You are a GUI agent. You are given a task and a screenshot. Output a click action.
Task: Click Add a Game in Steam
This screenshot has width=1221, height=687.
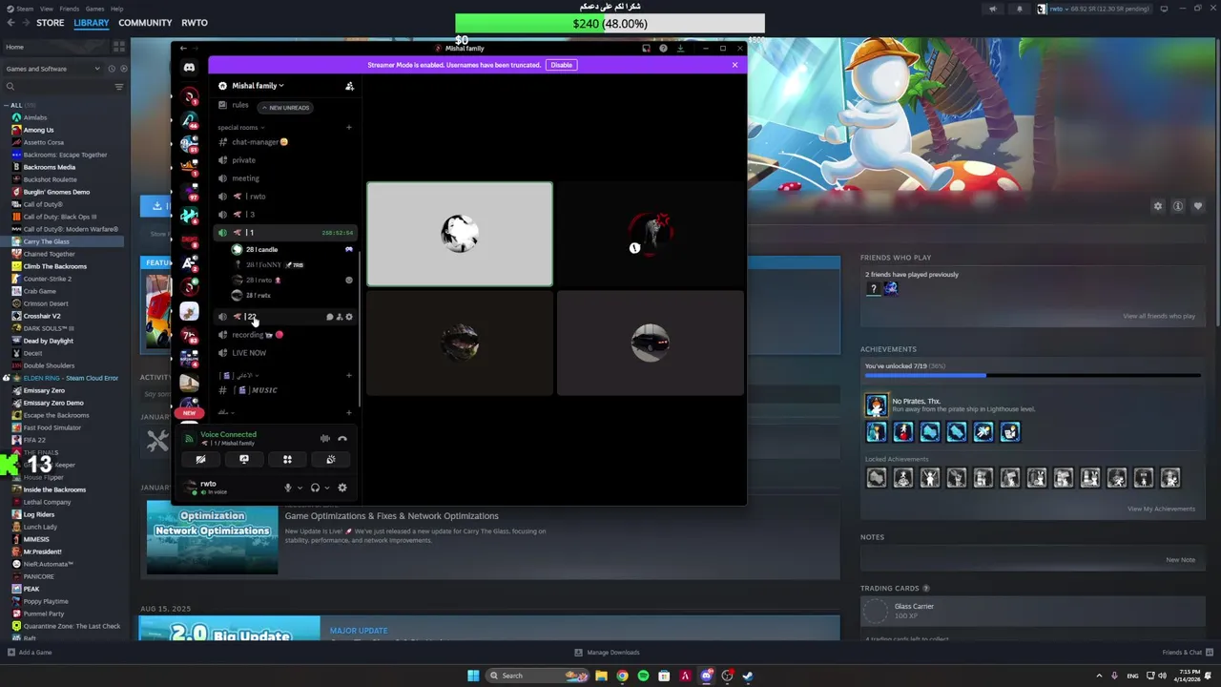(30, 653)
